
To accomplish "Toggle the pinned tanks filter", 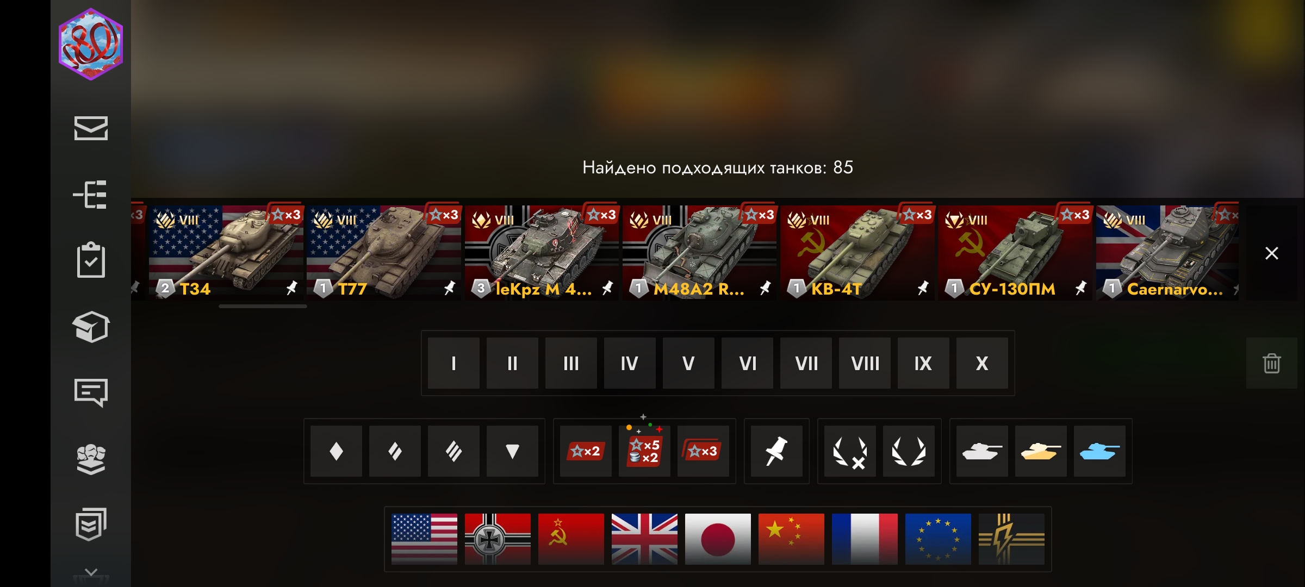I will coord(776,451).
